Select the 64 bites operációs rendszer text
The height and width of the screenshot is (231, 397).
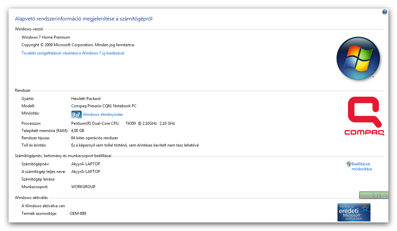point(94,138)
